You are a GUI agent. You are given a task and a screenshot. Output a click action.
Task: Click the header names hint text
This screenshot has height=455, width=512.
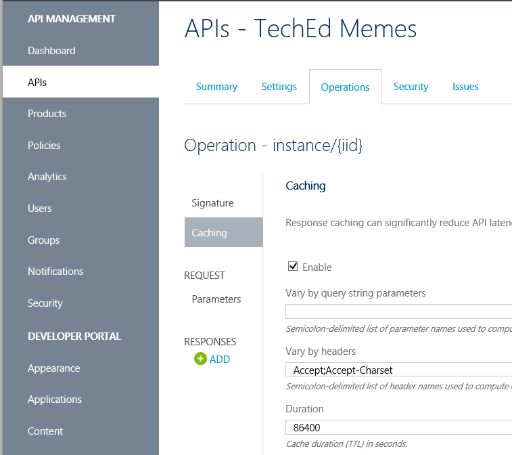coord(398,387)
